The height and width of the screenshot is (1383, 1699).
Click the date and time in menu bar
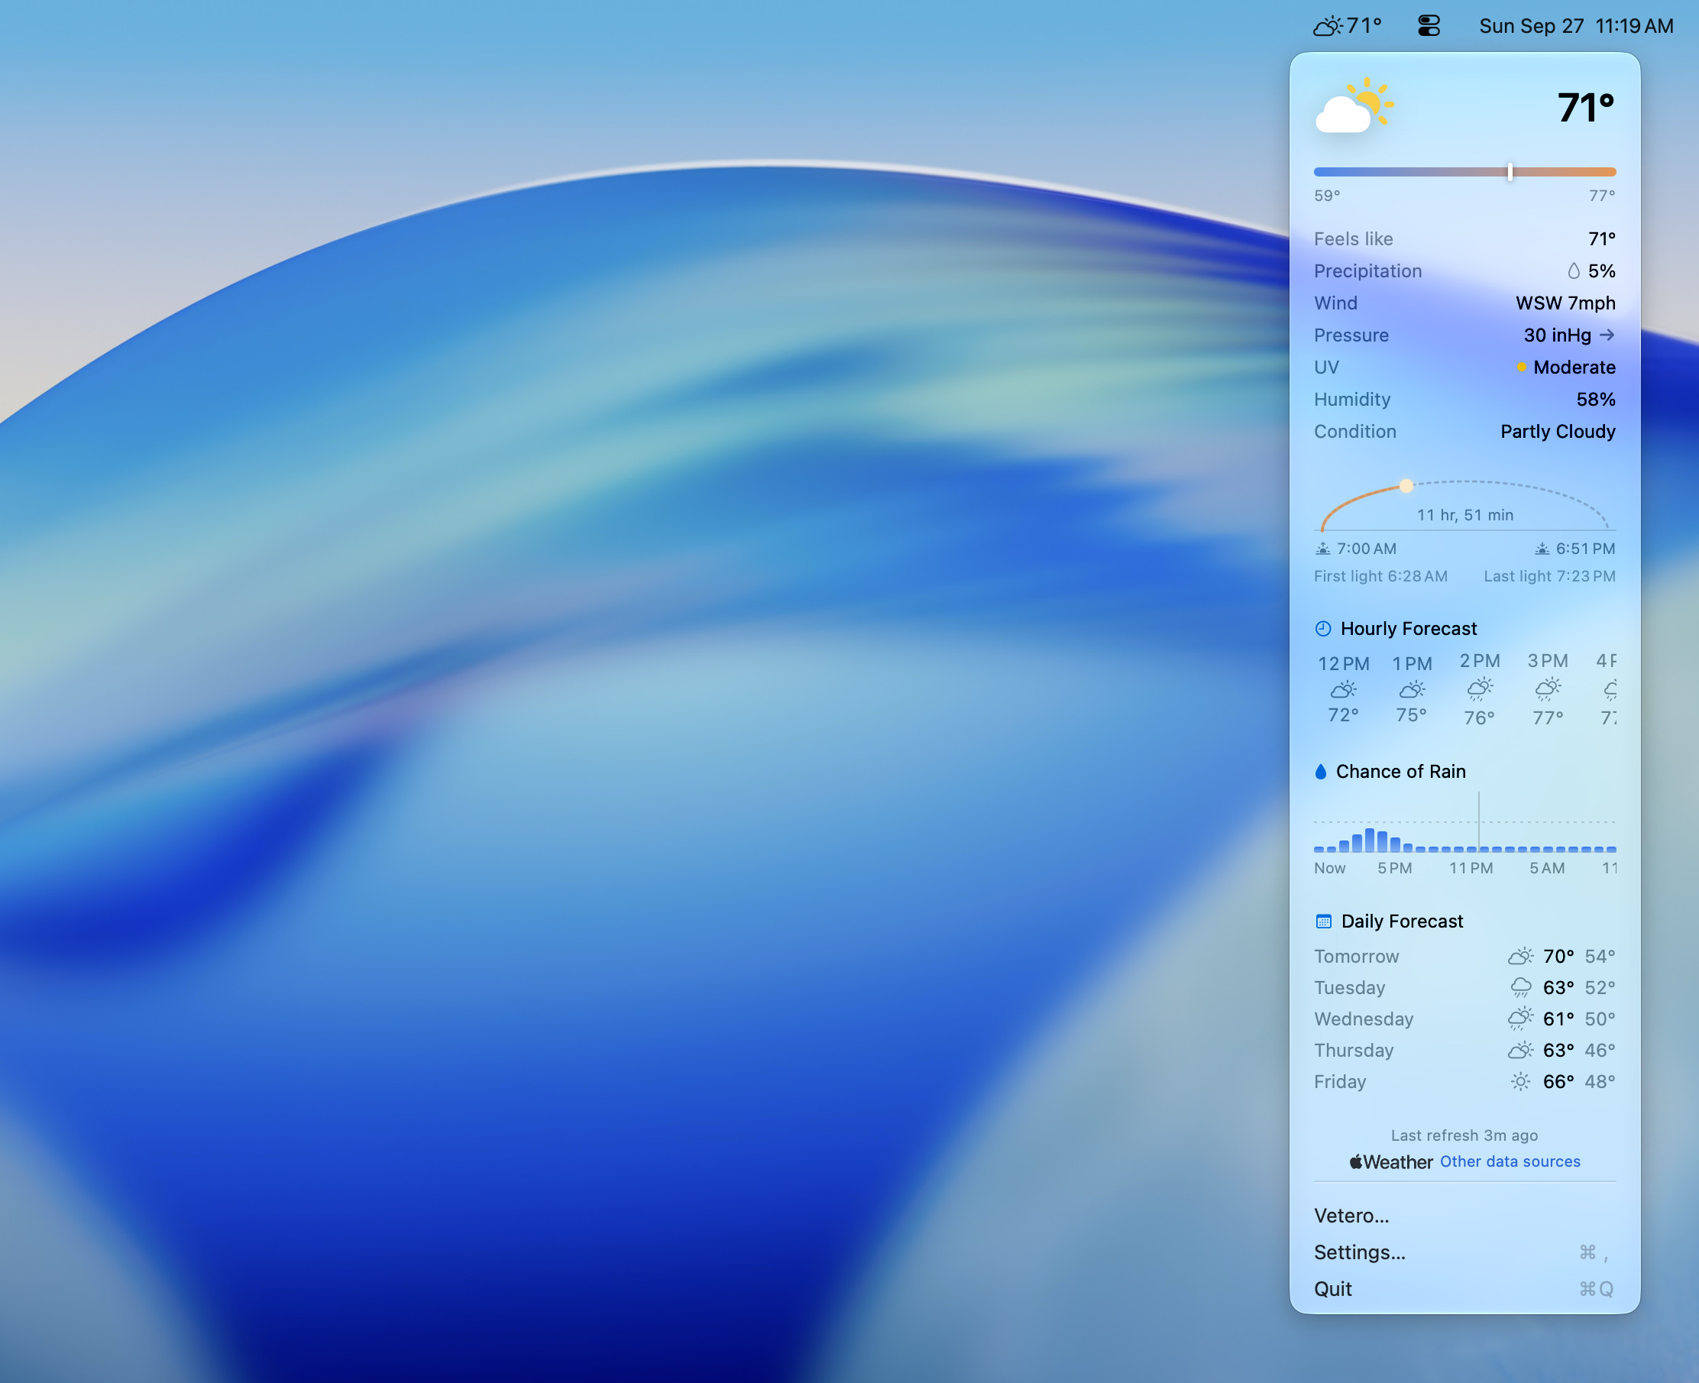(x=1575, y=26)
